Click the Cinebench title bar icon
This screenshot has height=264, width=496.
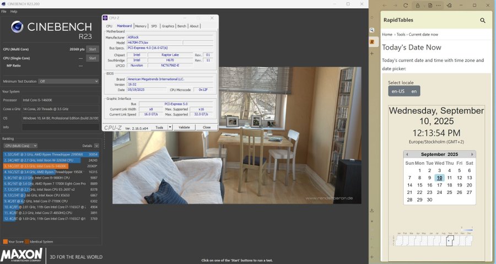tap(3, 4)
